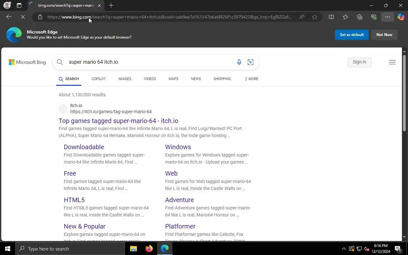
Task: Dismiss banner with Not Now
Action: pos(384,35)
